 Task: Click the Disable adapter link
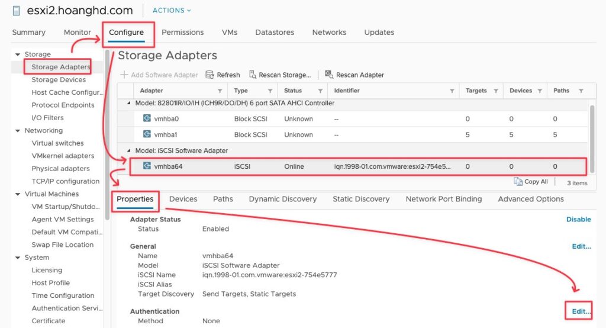(579, 219)
